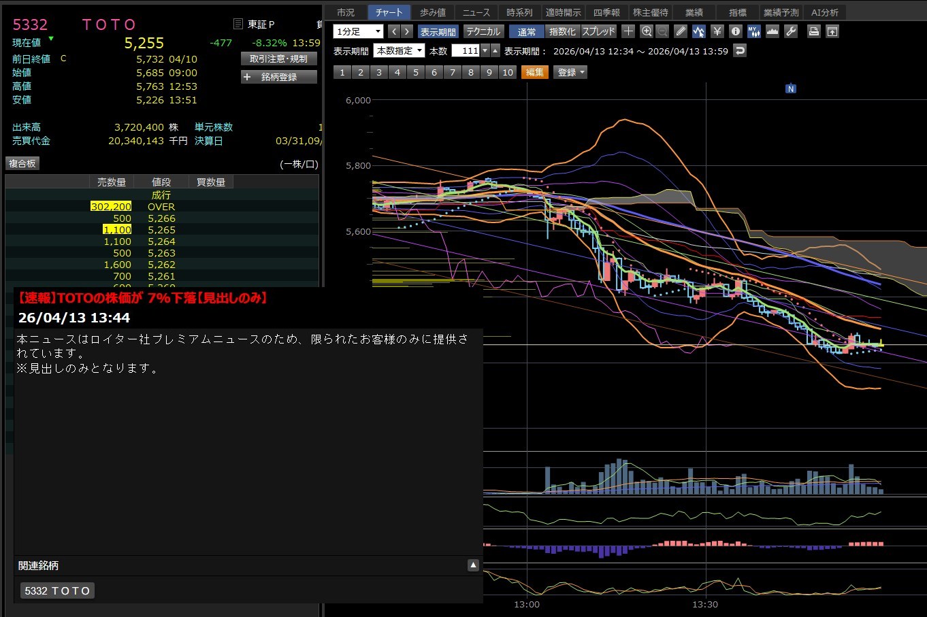927x617 pixels.
Task: Expand the 登録 dropdown button
Action: coord(571,72)
